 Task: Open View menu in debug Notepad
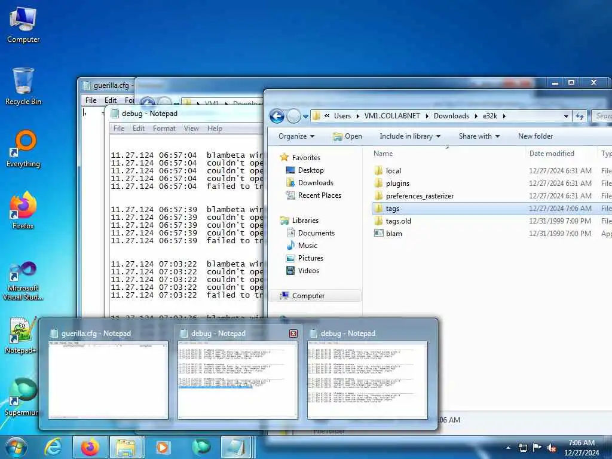pyautogui.click(x=191, y=128)
